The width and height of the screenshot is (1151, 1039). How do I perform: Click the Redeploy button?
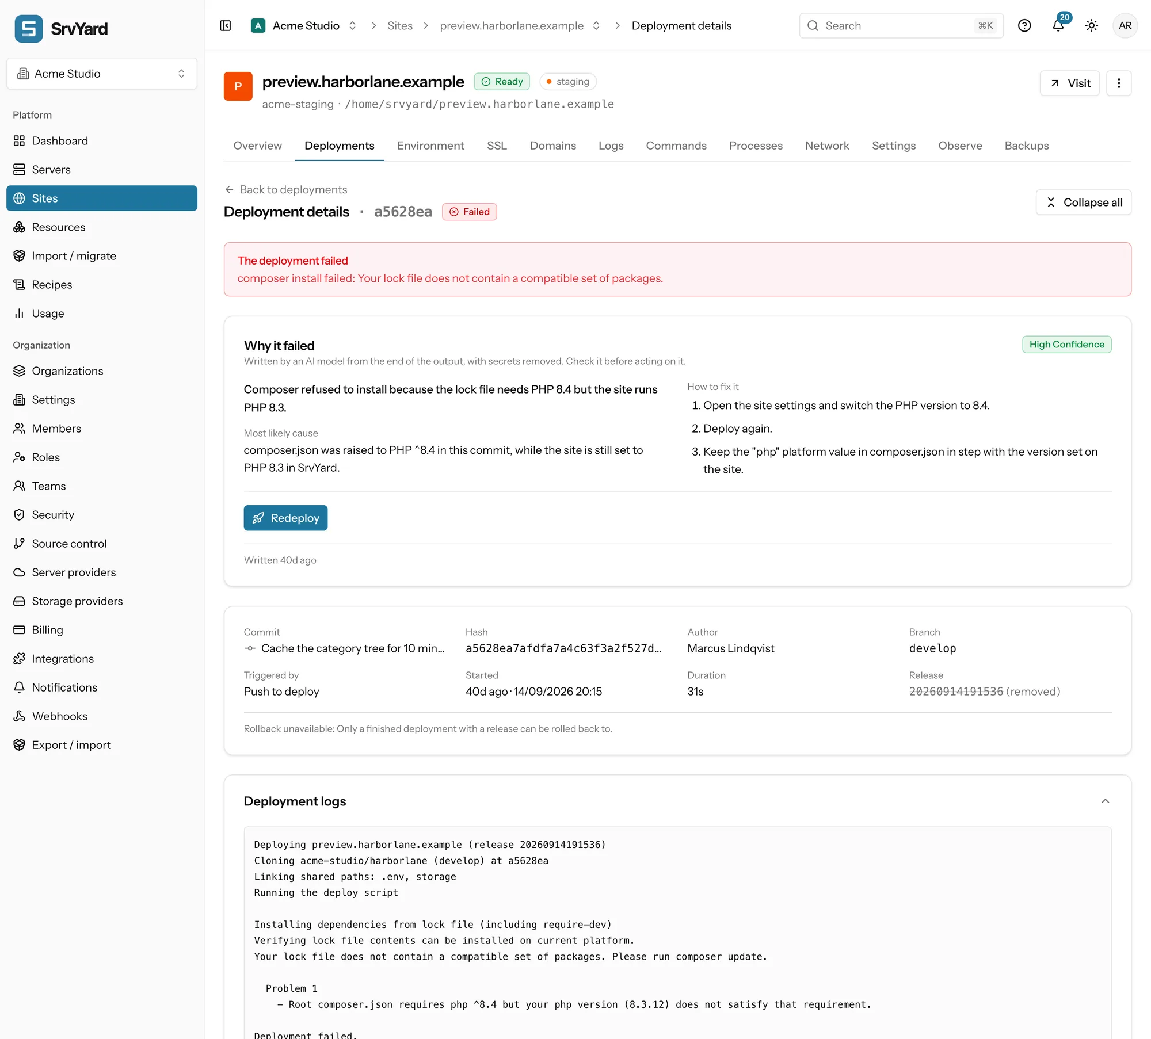pyautogui.click(x=285, y=518)
